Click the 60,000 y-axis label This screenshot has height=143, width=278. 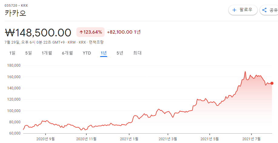coord(15,133)
